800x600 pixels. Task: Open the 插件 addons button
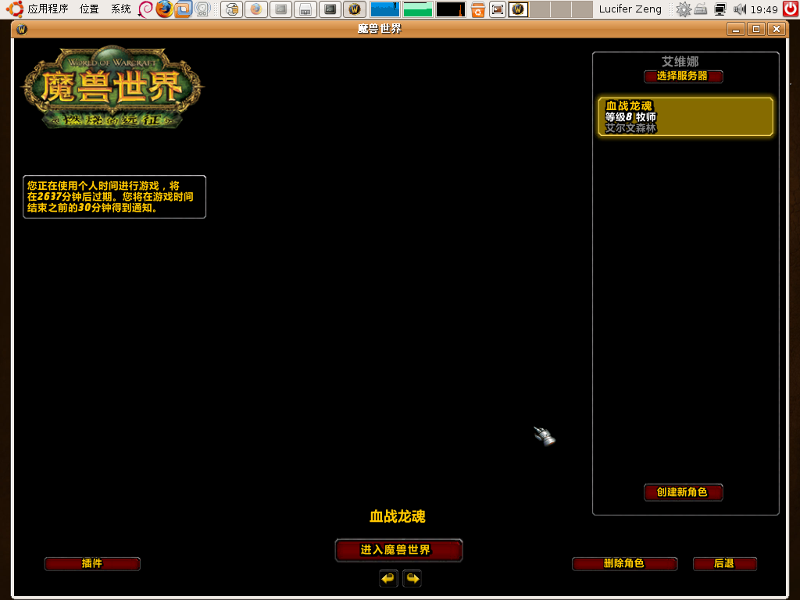(92, 563)
